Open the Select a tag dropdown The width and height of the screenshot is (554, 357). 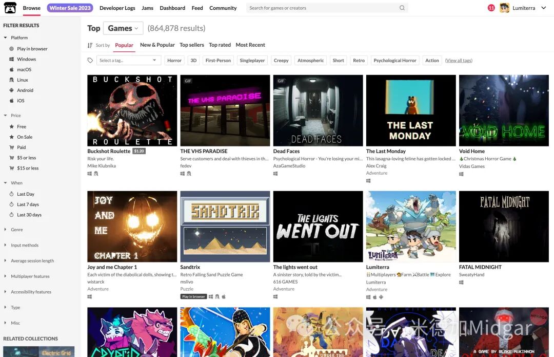coord(129,61)
